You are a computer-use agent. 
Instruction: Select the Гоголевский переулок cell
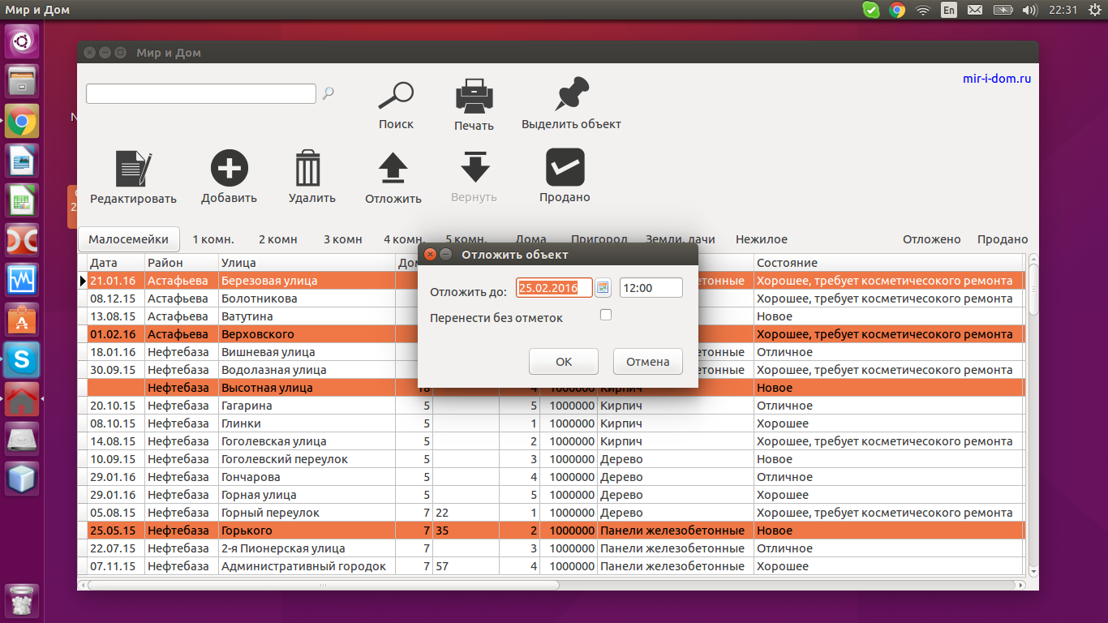(307, 459)
